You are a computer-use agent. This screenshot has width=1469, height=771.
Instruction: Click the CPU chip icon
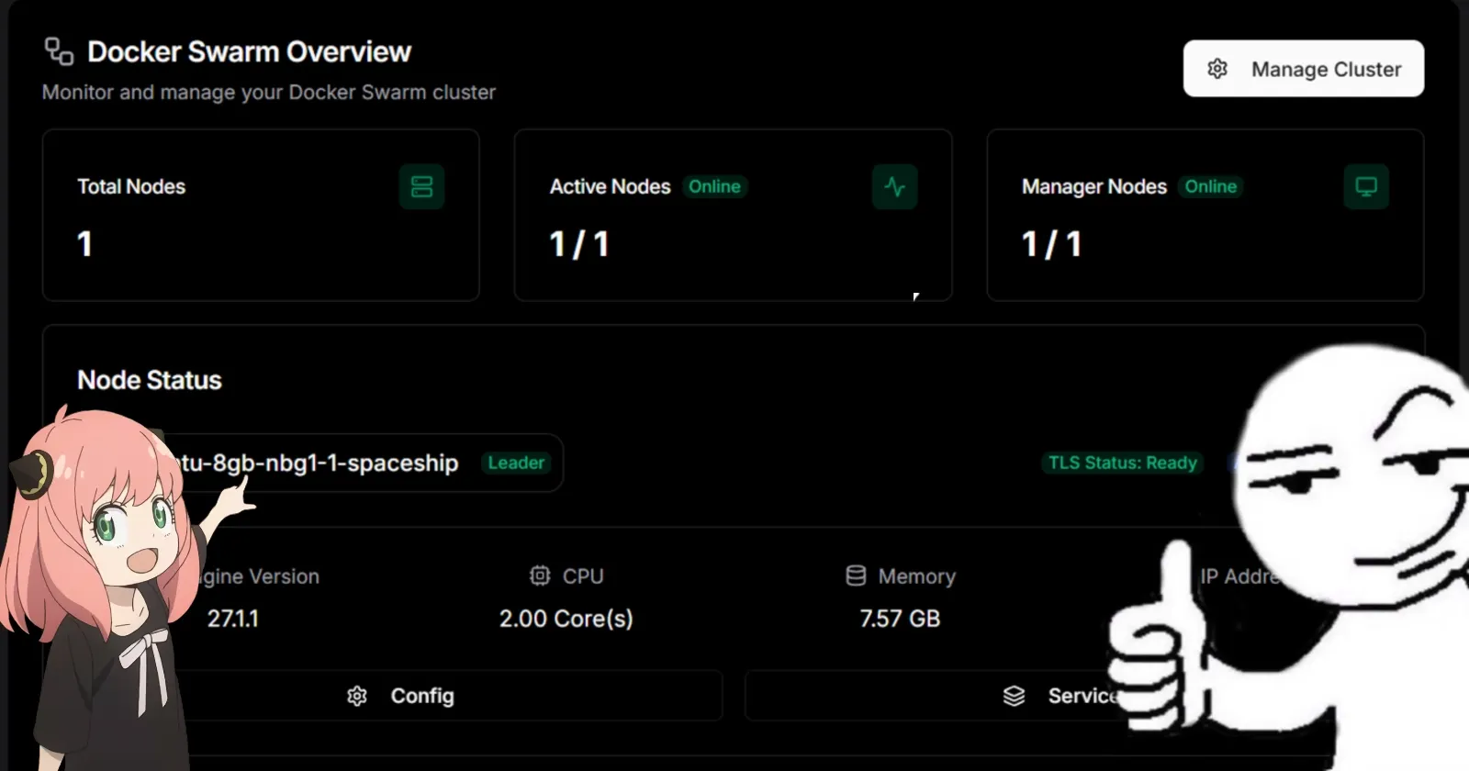tap(540, 575)
